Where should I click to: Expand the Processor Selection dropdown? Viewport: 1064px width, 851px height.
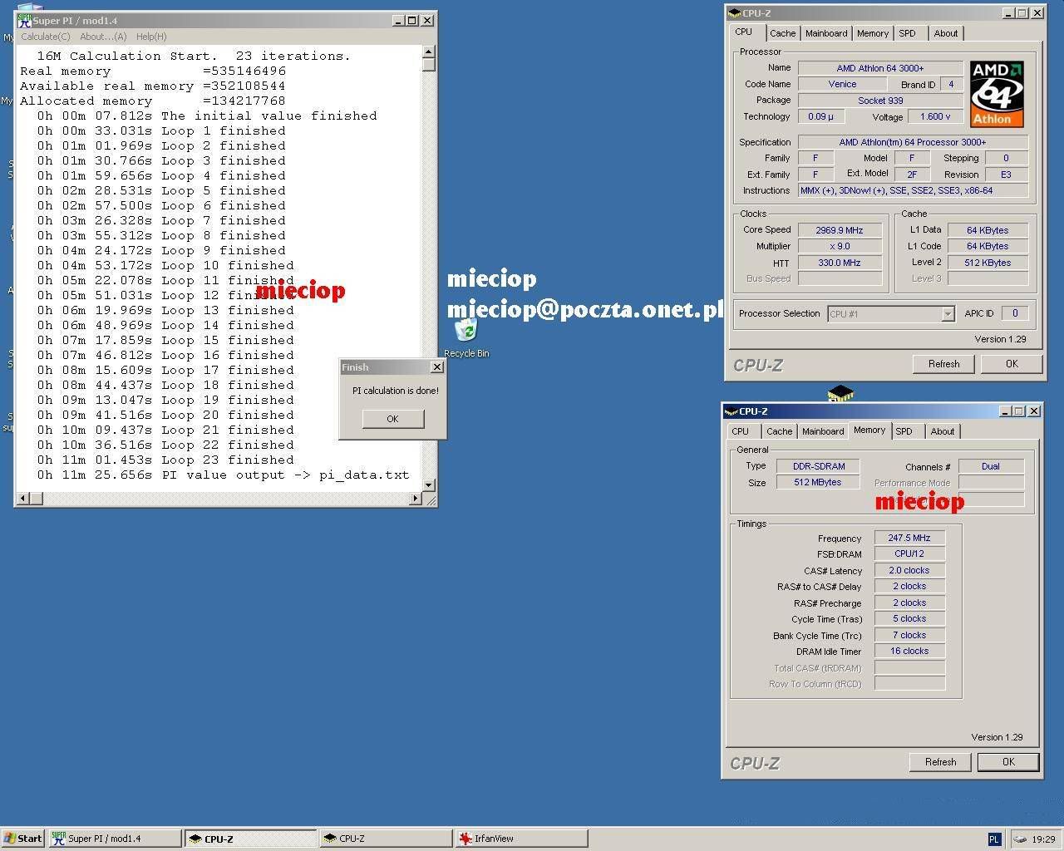(947, 314)
